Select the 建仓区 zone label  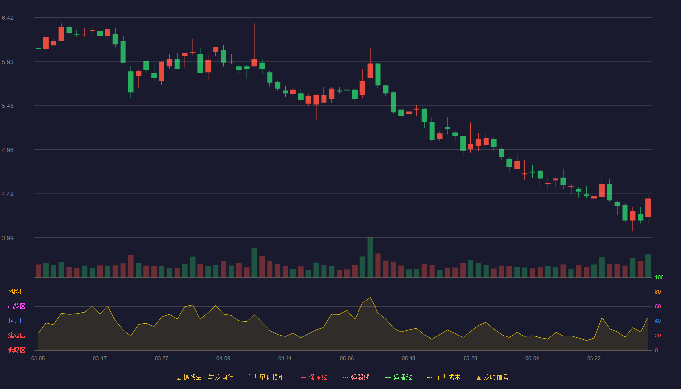[x=17, y=336]
